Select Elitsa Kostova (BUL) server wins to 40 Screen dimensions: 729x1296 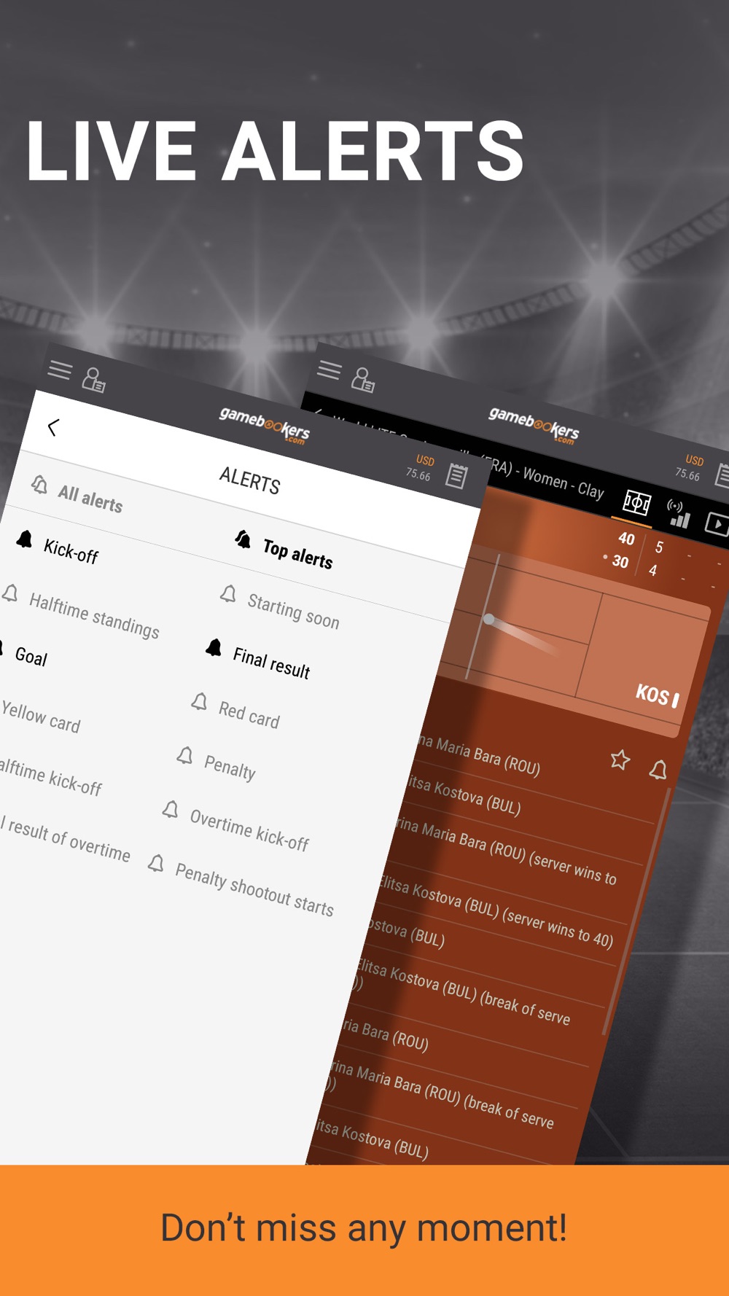pyautogui.click(x=496, y=910)
